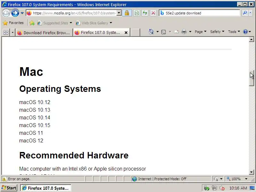This screenshot has height=192, width=256.
Task: Print the page with printer icon
Action: click(184, 32)
